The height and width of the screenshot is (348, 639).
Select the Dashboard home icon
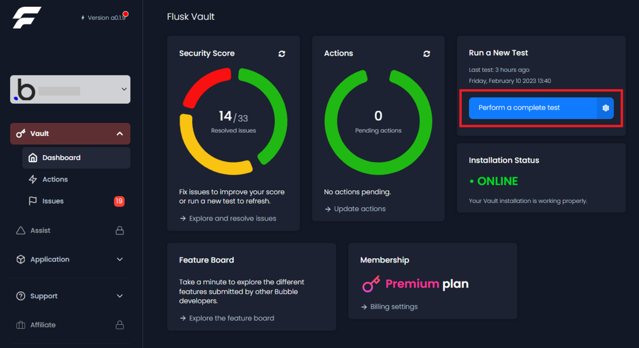click(32, 157)
